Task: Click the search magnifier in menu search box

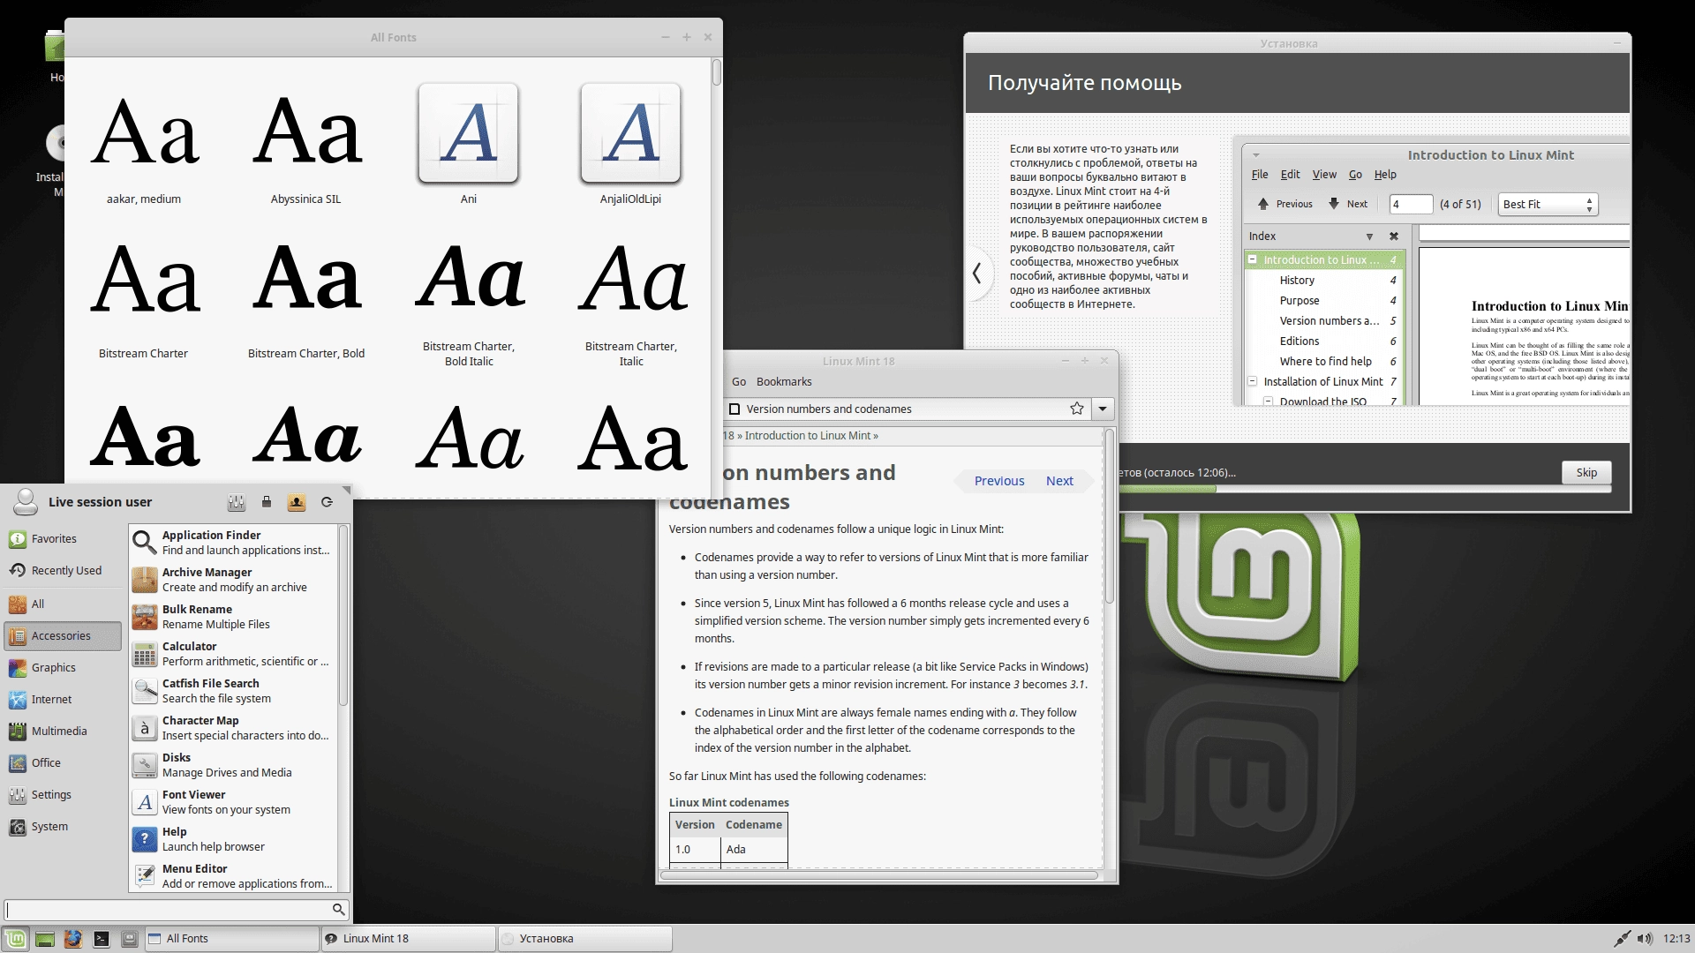Action: [338, 909]
